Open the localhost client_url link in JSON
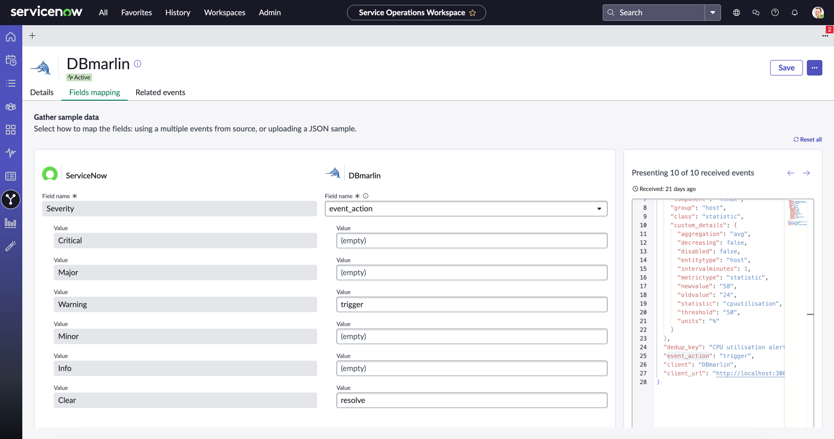Image resolution: width=834 pixels, height=439 pixels. 750,373
